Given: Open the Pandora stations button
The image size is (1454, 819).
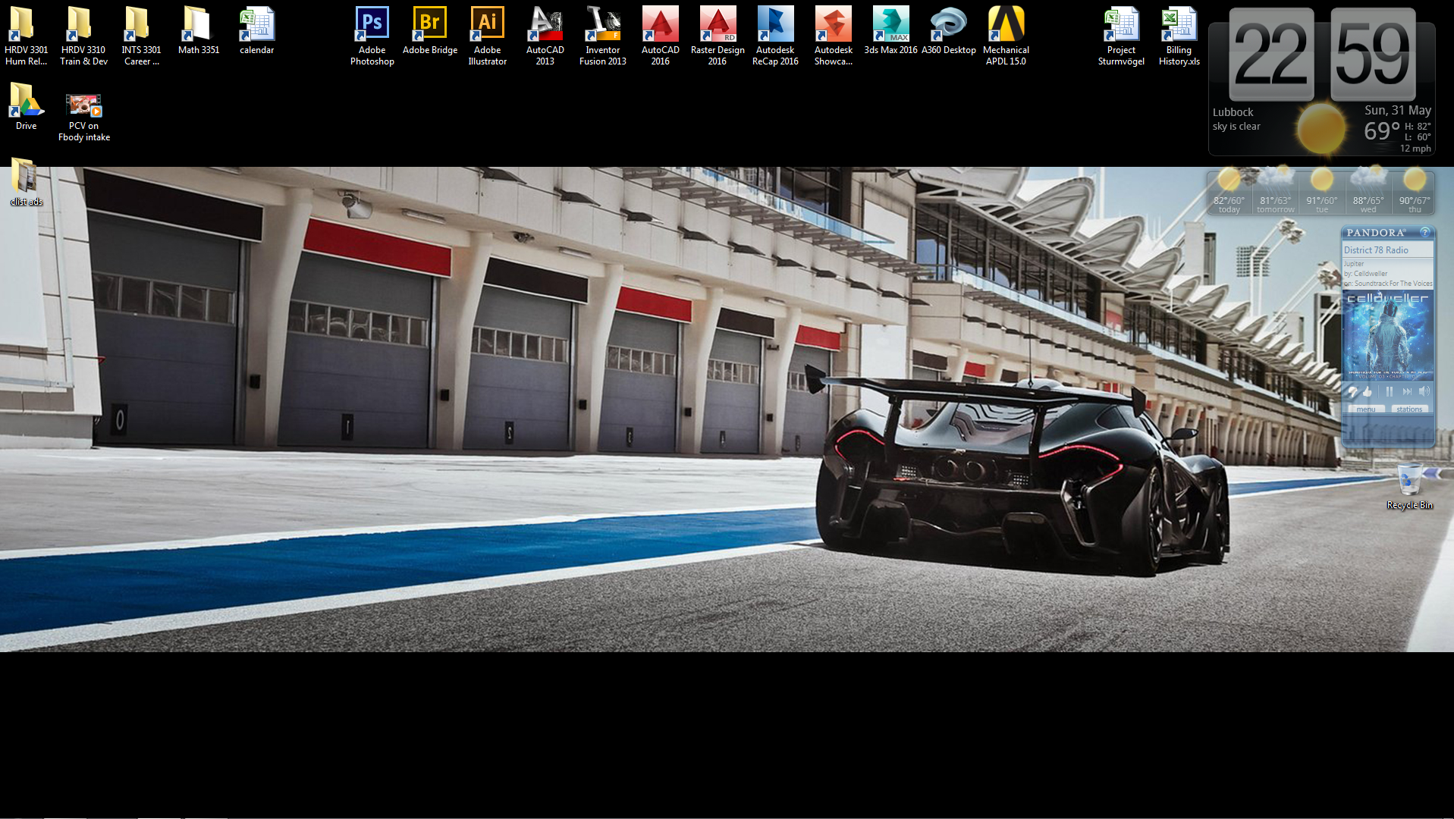Looking at the screenshot, I should click(1409, 409).
